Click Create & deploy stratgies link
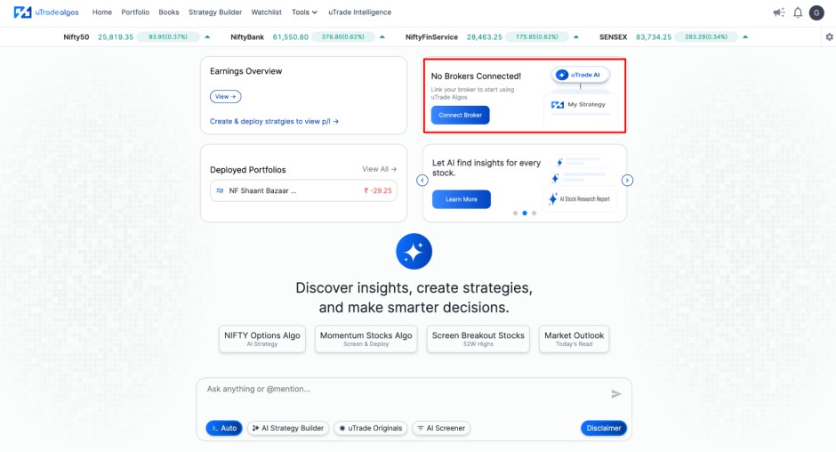This screenshot has height=452, width=836. point(274,121)
